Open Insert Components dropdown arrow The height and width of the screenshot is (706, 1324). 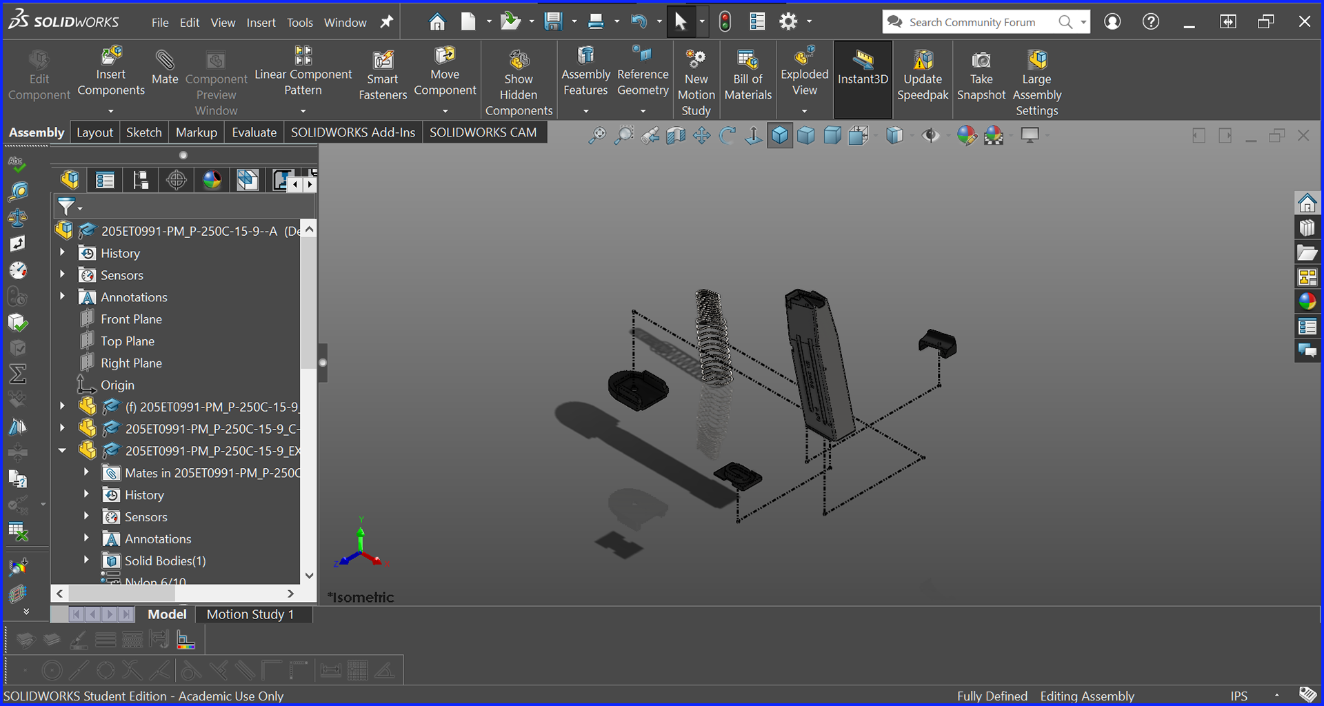[x=110, y=111]
